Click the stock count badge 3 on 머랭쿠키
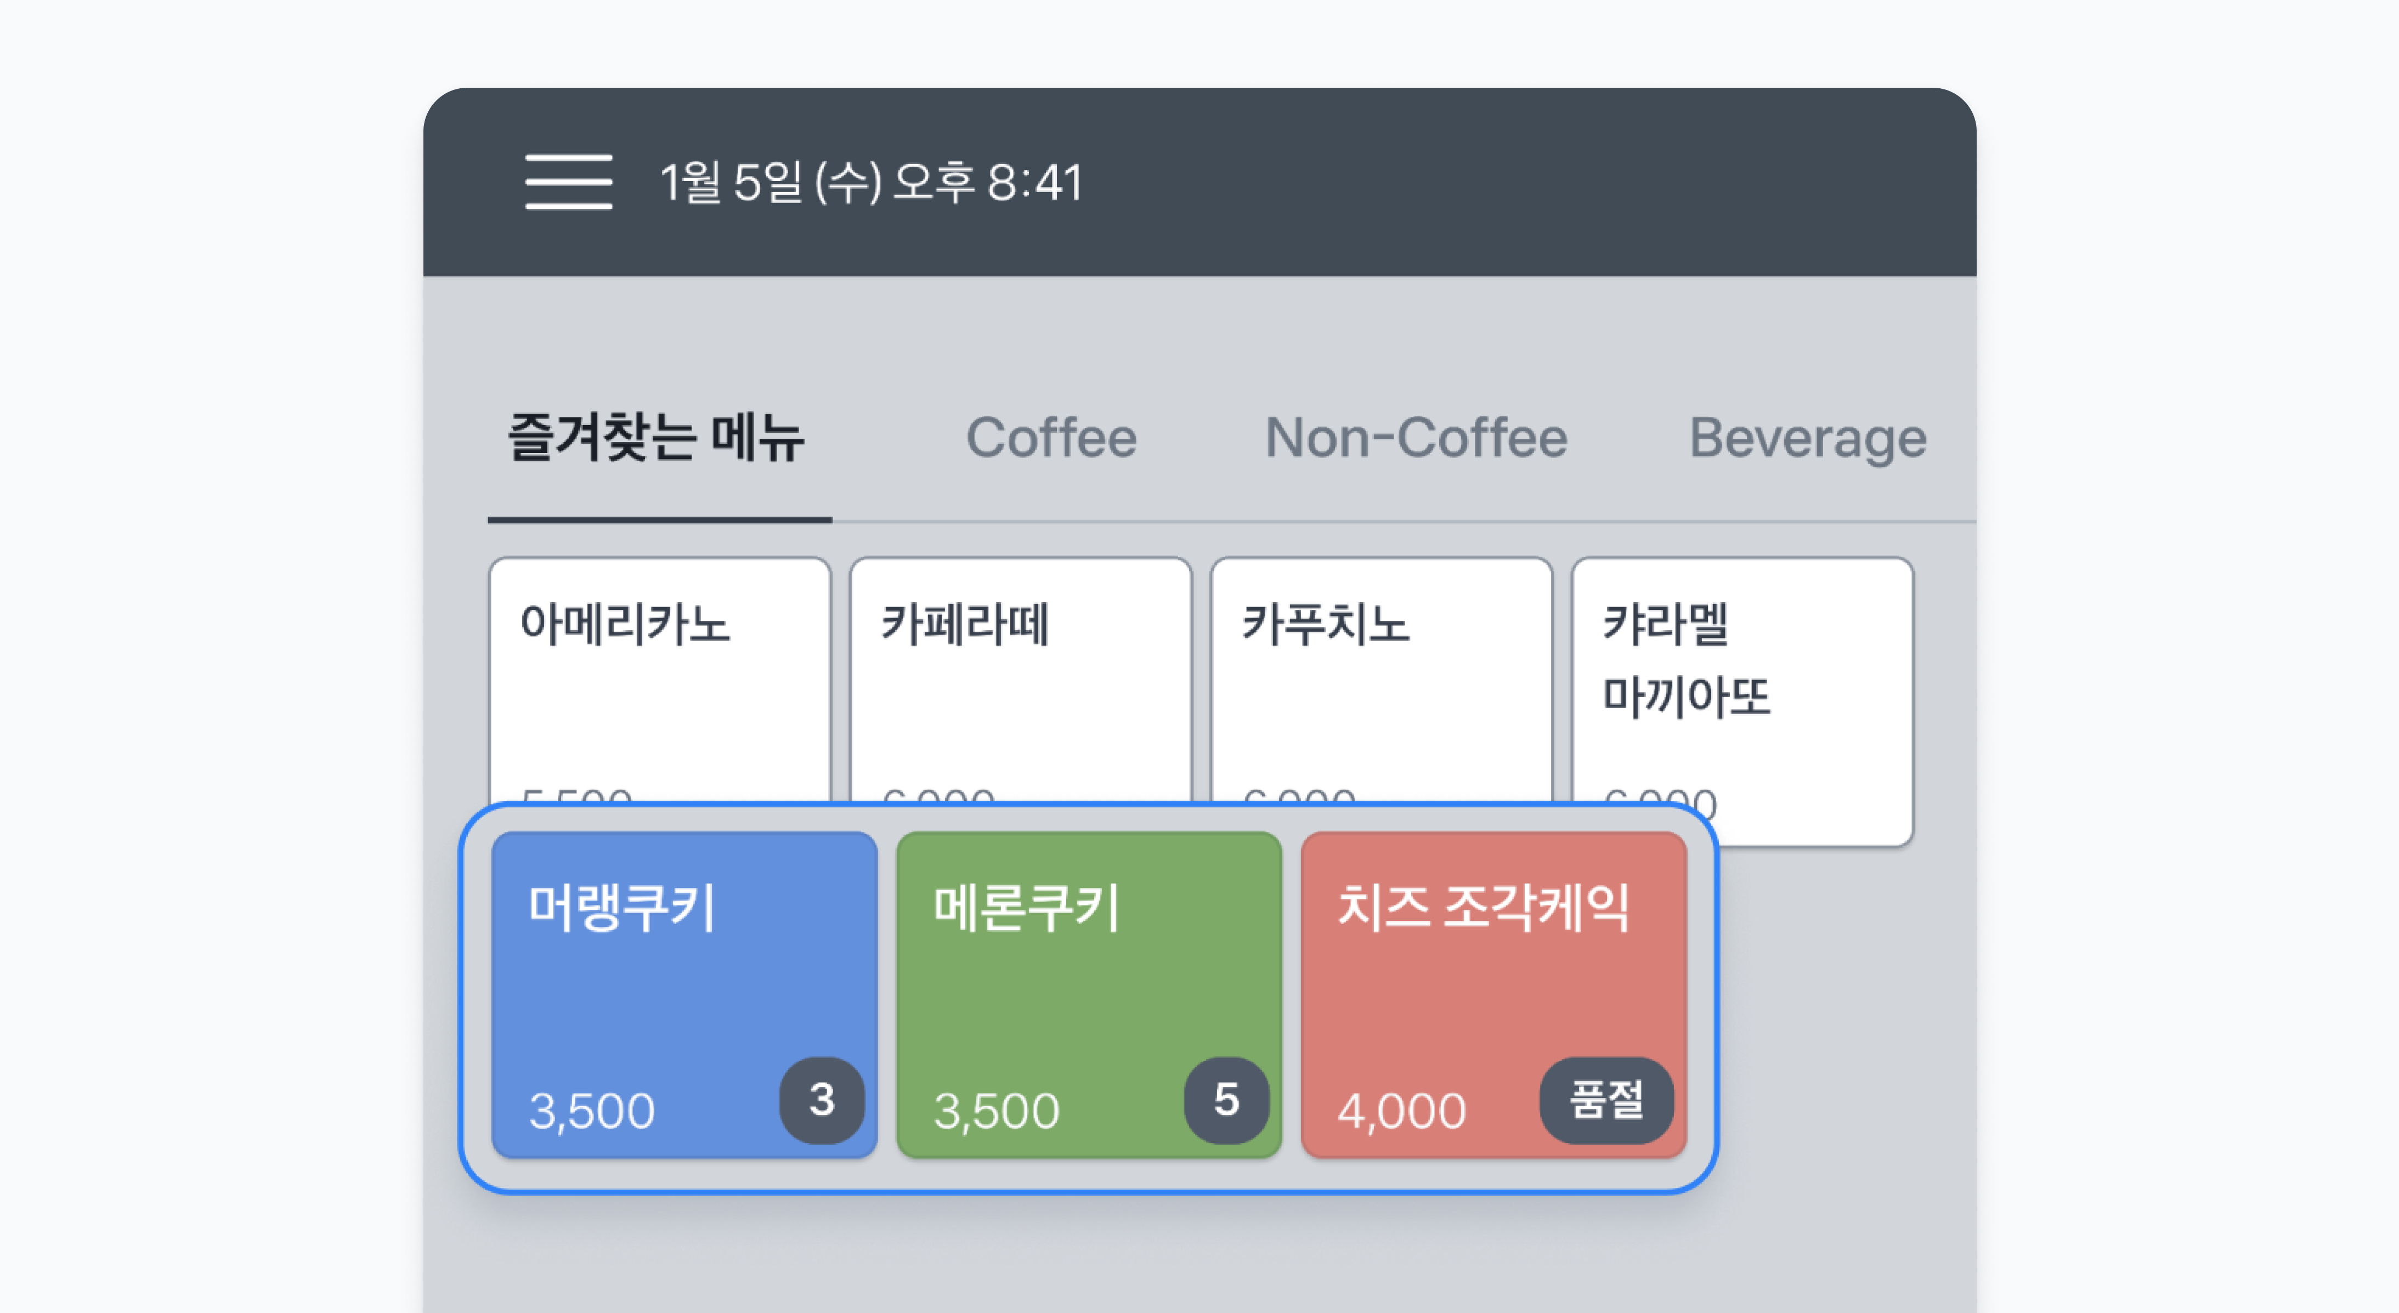 pos(822,1100)
